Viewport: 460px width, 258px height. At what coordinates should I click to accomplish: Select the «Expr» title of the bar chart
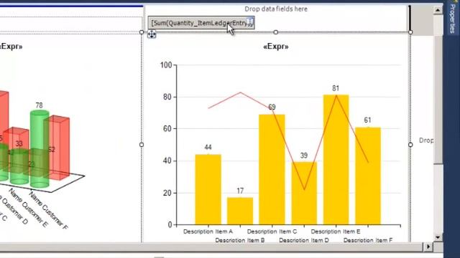pyautogui.click(x=276, y=47)
